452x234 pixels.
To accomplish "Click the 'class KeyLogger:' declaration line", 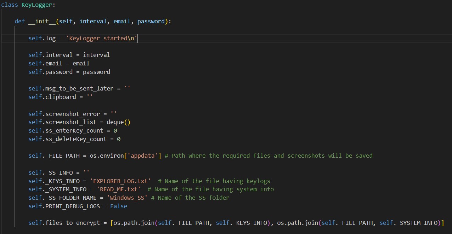I will (28, 5).
